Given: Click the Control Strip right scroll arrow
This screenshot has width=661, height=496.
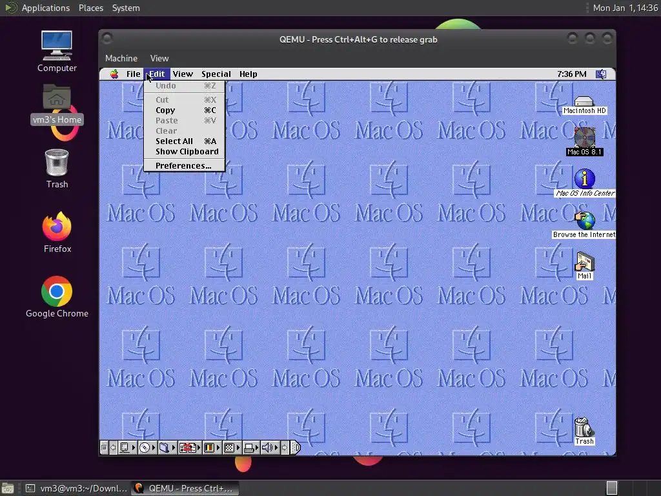Looking at the screenshot, I should click(x=285, y=448).
